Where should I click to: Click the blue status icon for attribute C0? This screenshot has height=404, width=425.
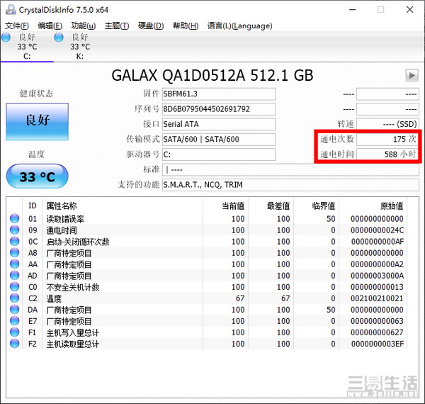(x=15, y=286)
